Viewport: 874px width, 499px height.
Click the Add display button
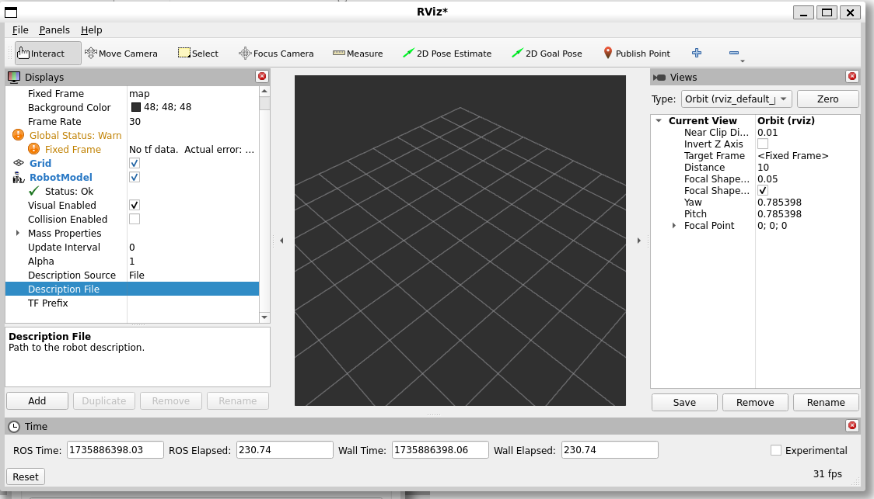[37, 400]
